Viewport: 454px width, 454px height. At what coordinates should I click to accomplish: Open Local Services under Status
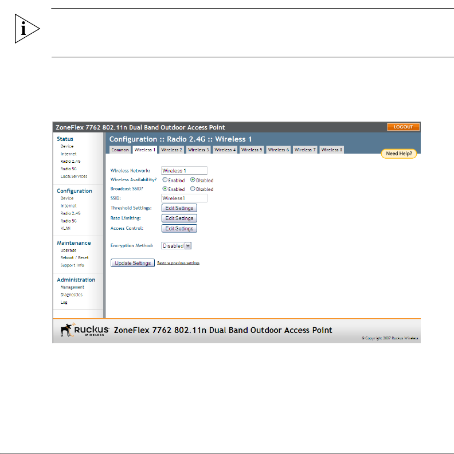click(74, 176)
